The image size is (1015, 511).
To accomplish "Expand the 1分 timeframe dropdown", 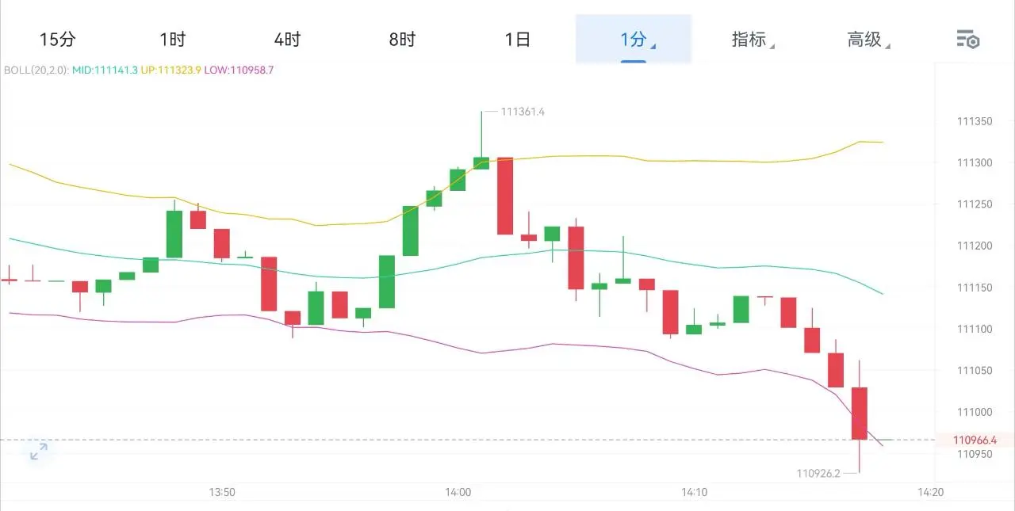I will (x=634, y=39).
